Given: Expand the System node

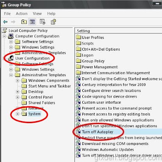Looking at the screenshot, I should click(17, 114).
